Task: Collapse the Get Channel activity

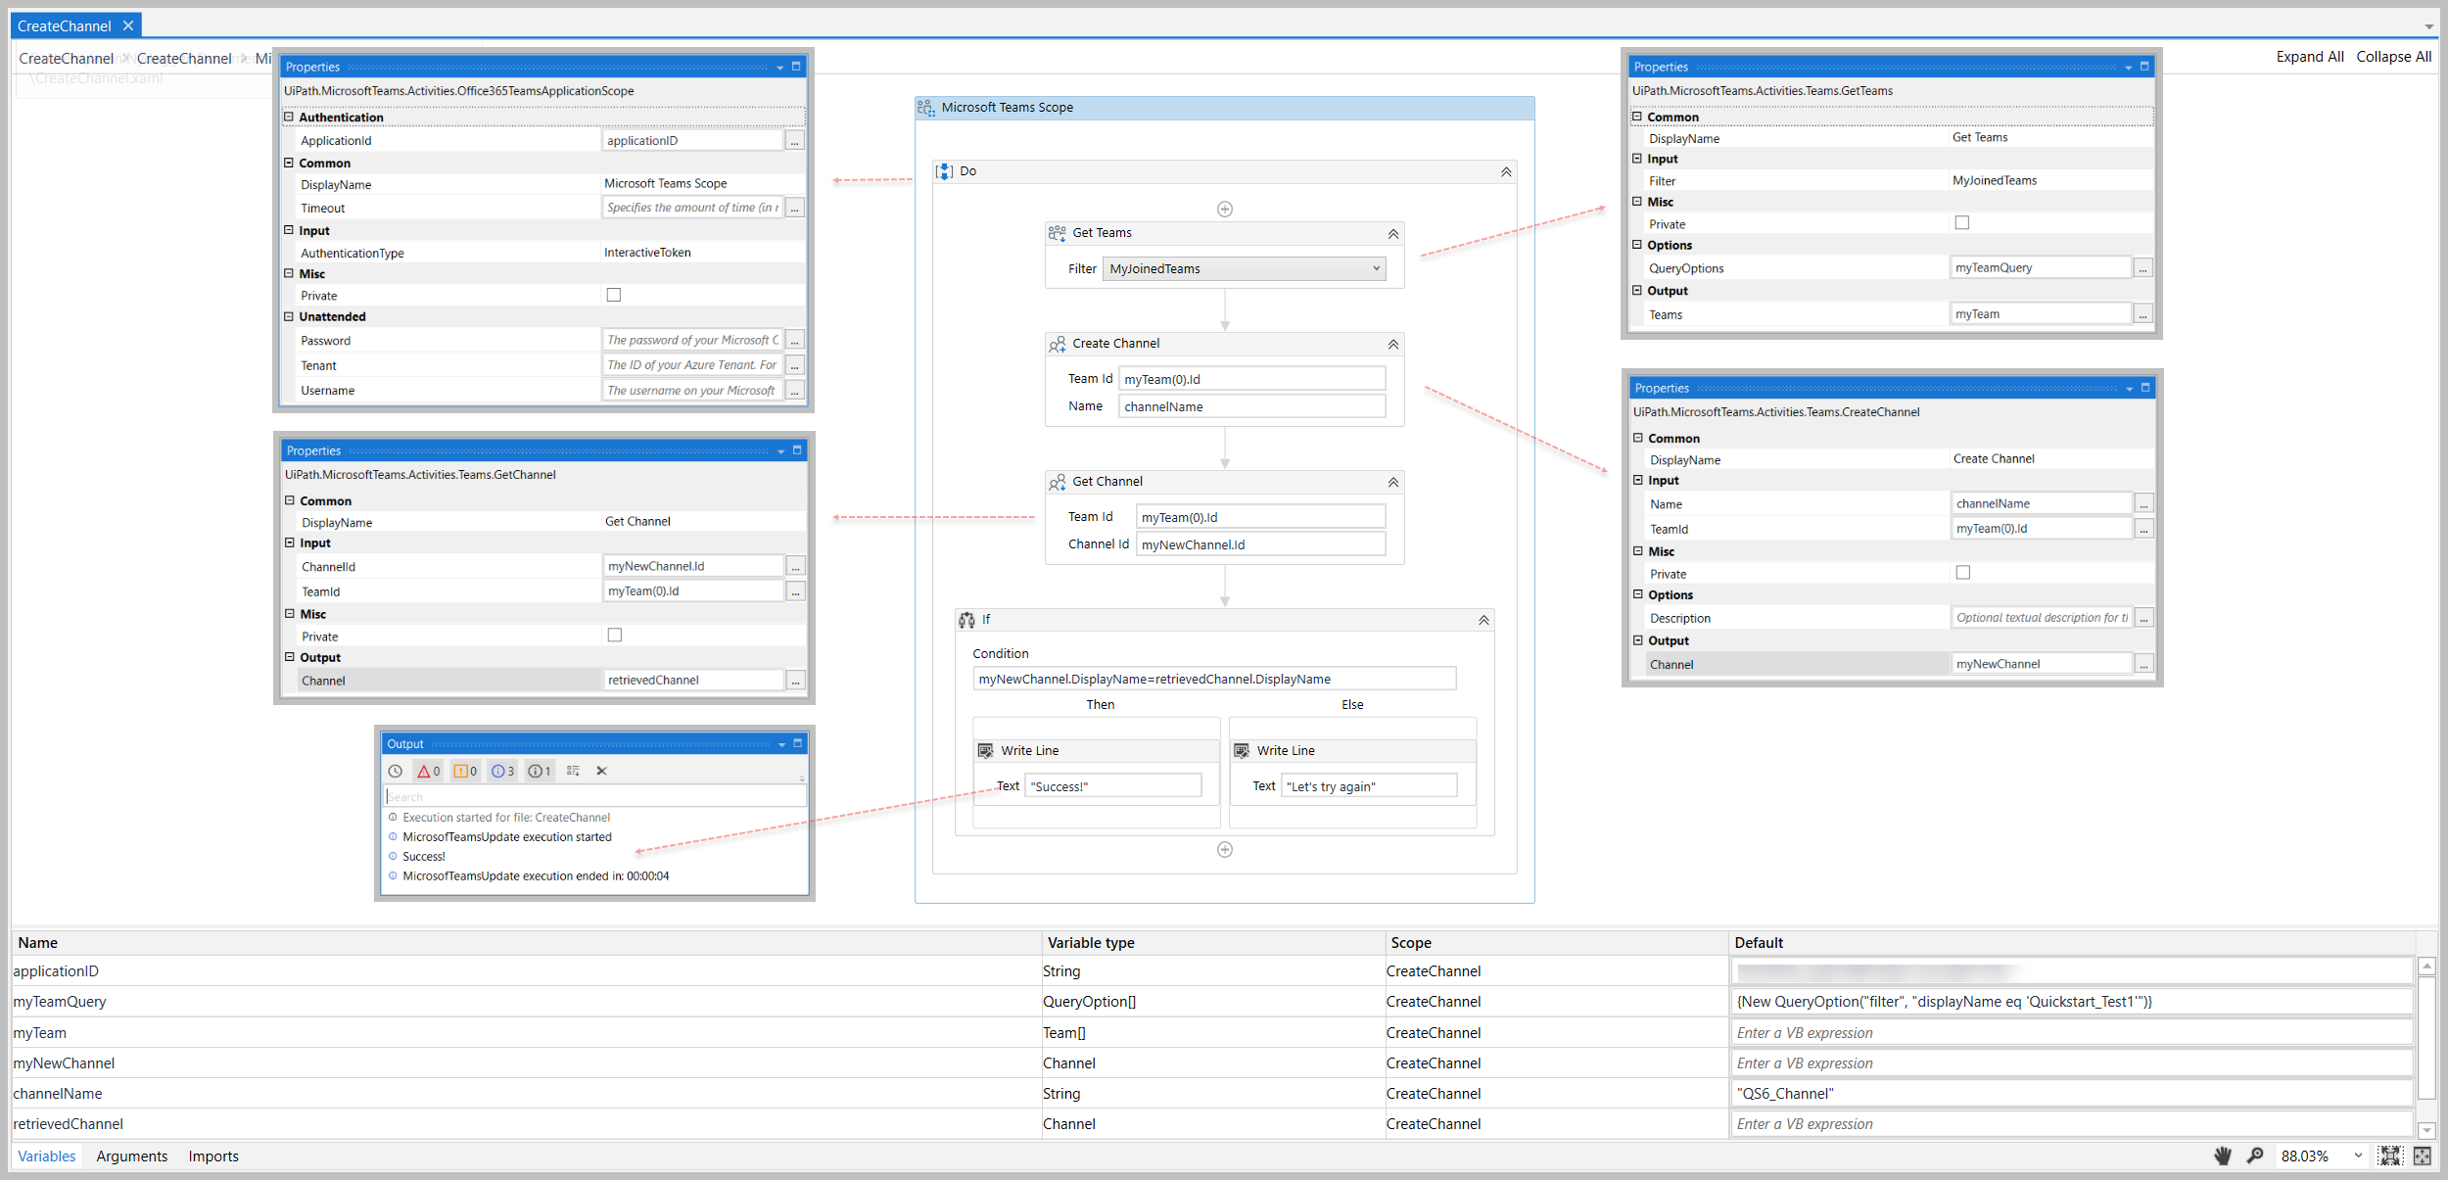Action: [1393, 483]
